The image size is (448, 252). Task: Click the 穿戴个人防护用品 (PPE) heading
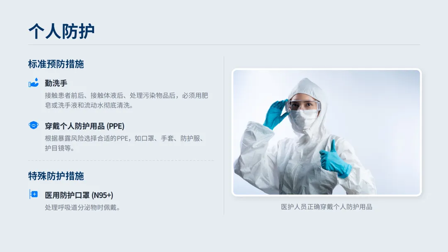tap(85, 126)
